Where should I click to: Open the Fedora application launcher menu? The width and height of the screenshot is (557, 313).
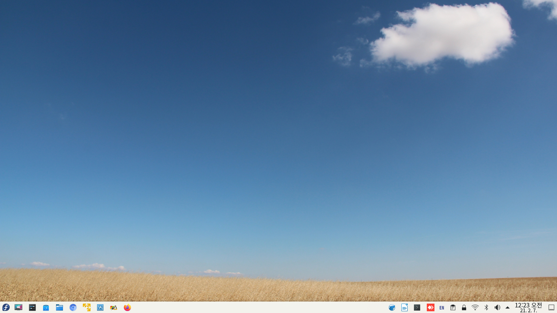click(6, 307)
